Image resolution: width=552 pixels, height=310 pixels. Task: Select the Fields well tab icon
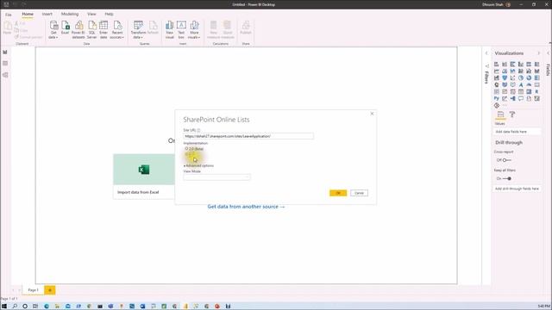(x=500, y=115)
